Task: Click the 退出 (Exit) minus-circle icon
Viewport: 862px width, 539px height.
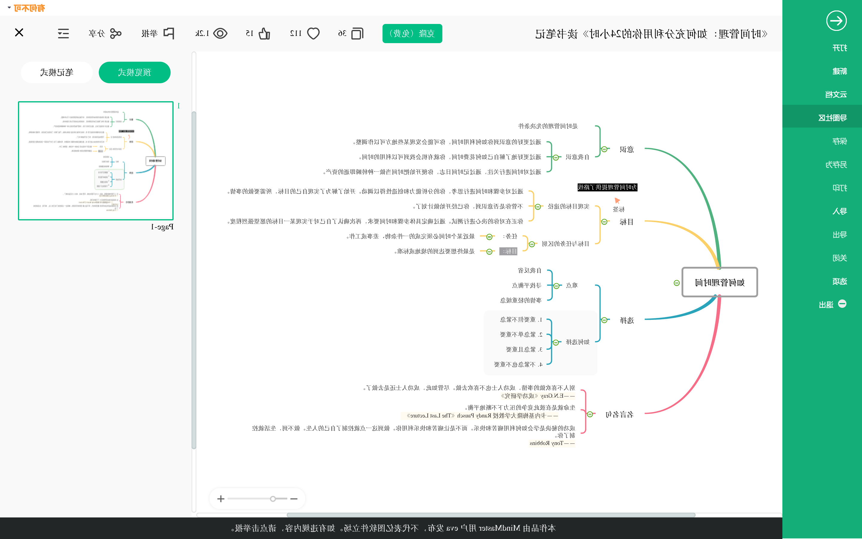Action: pyautogui.click(x=842, y=304)
